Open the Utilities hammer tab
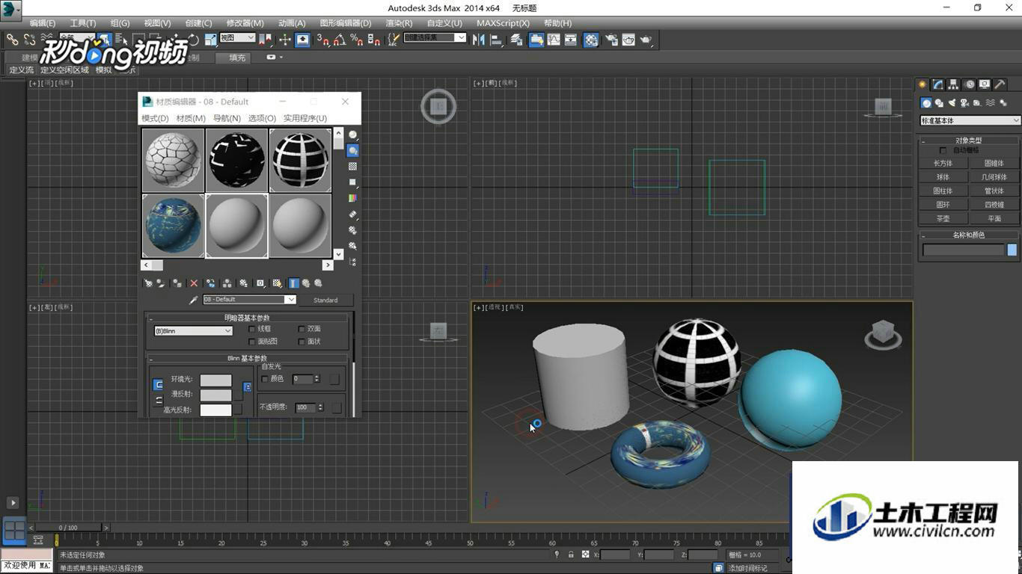Screen dimensions: 1022x574 1000,84
